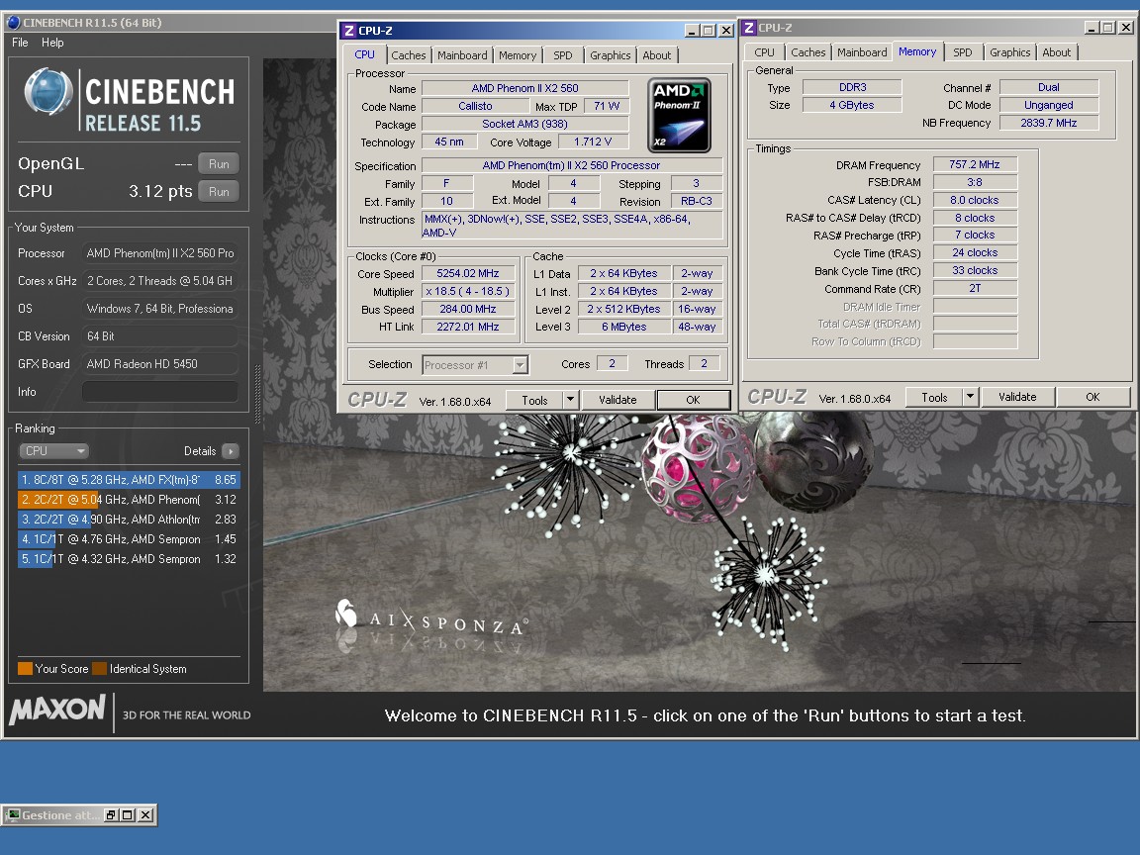Select ranking entry 2C/2T @ 4.90 GHz AMD Athlon
1140x855 pixels.
click(x=129, y=520)
